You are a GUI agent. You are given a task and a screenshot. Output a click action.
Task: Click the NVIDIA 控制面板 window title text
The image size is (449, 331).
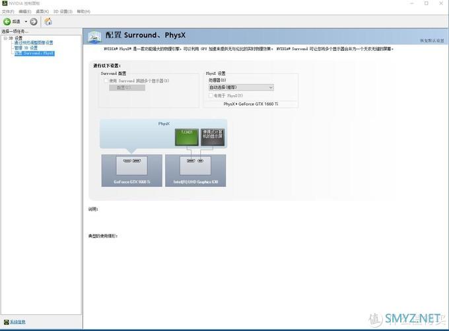[24, 3]
